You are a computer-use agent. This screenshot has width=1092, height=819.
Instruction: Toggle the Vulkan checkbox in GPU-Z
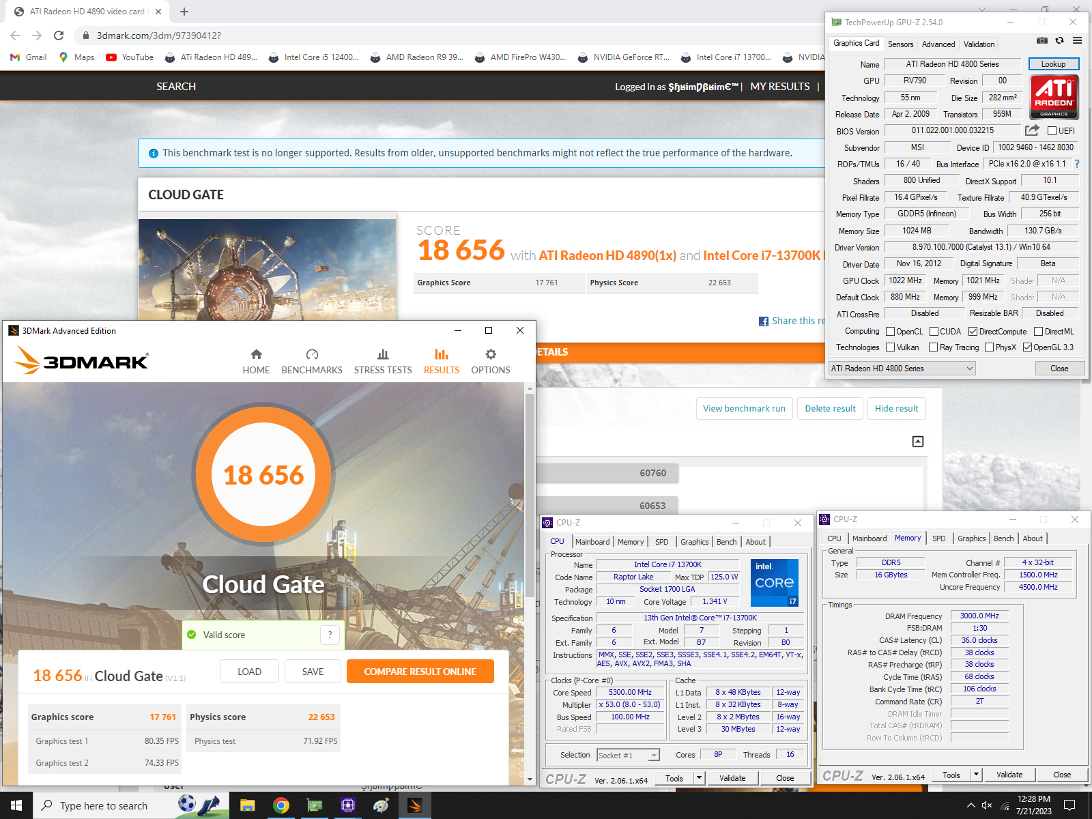point(890,347)
